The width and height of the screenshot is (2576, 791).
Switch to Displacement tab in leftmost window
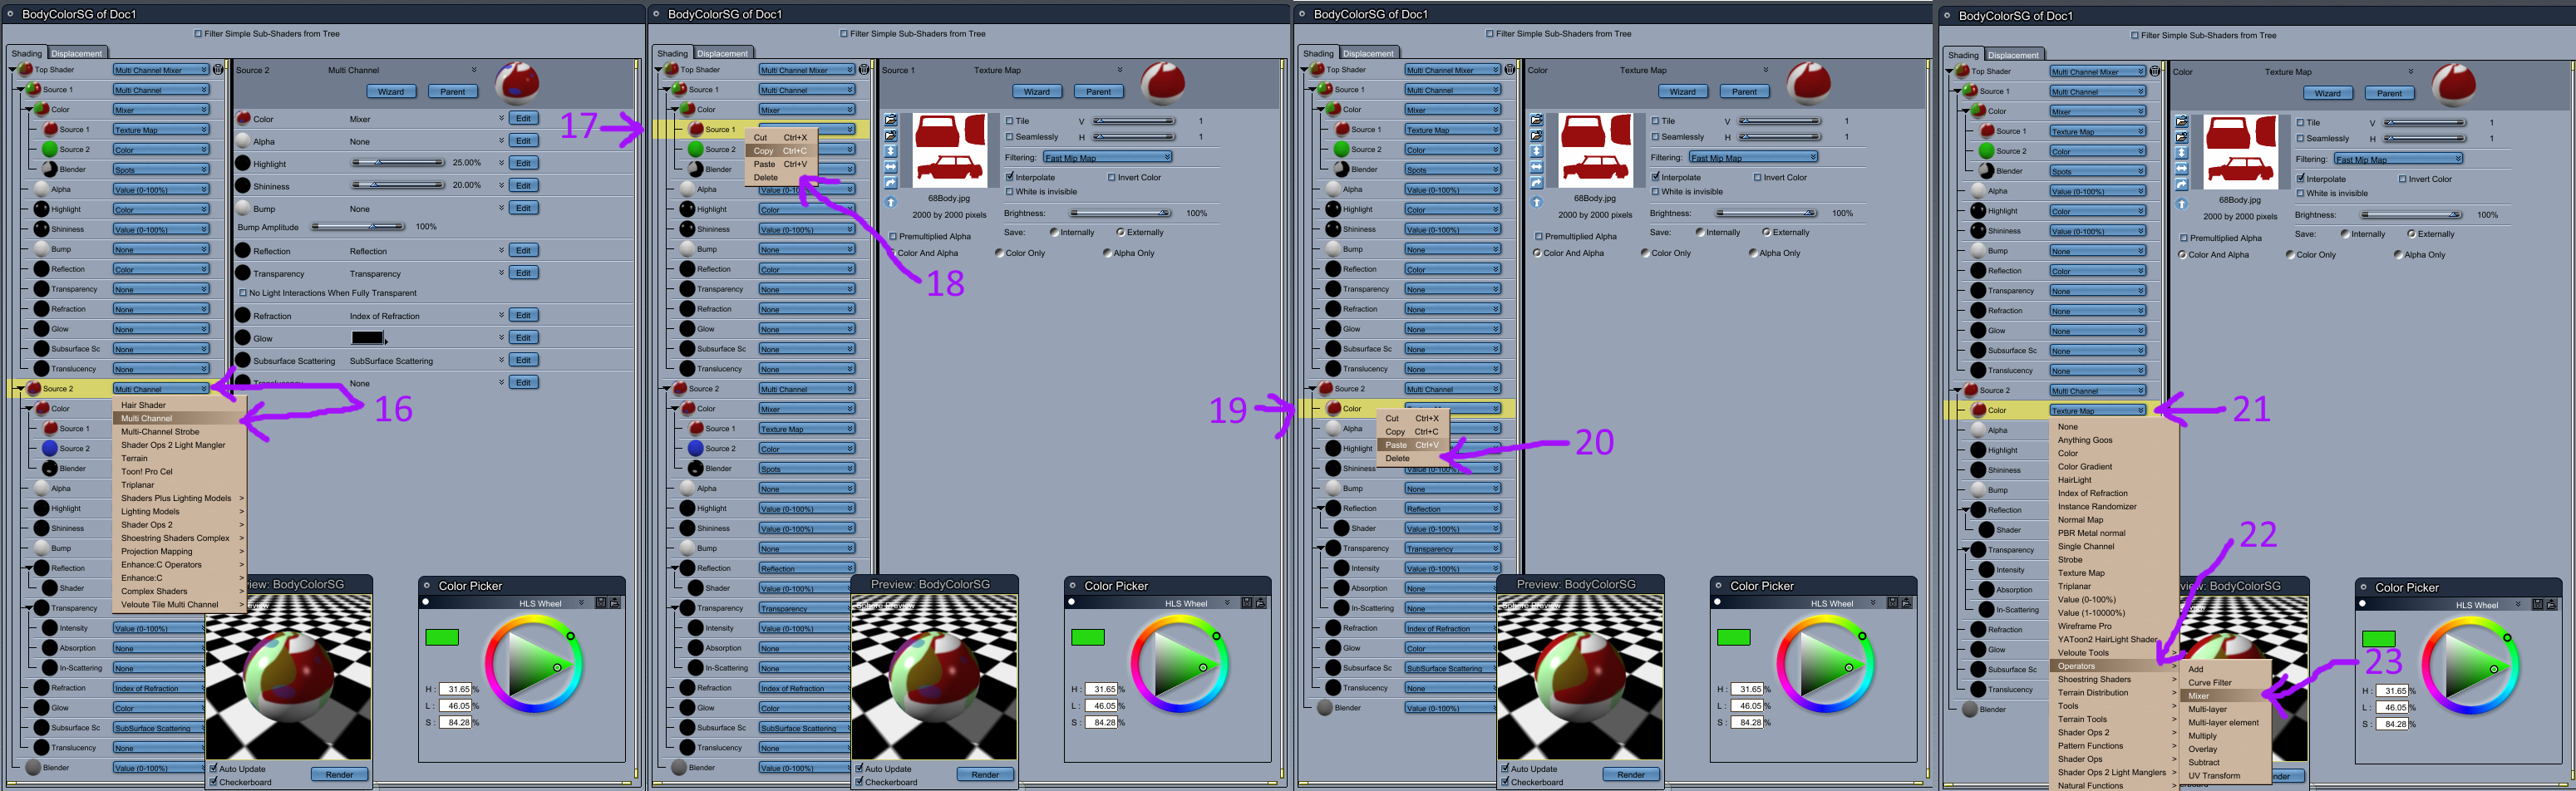(77, 53)
